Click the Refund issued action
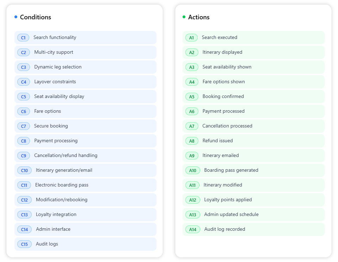 [x=253, y=141]
